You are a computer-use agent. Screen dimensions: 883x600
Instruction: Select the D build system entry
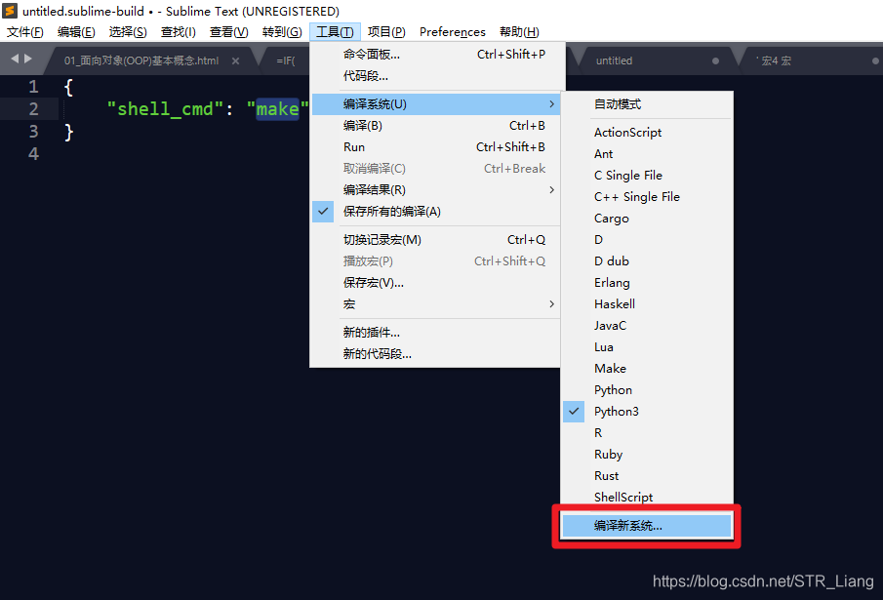(647, 239)
